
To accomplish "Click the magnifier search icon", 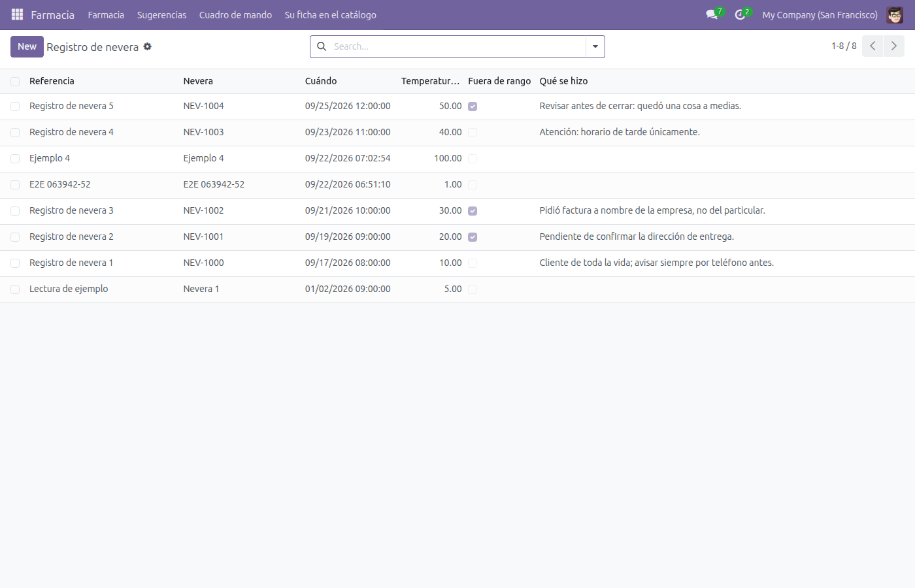I will (x=322, y=46).
